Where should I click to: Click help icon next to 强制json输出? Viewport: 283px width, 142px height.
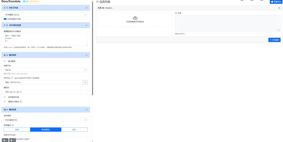tap(21, 102)
